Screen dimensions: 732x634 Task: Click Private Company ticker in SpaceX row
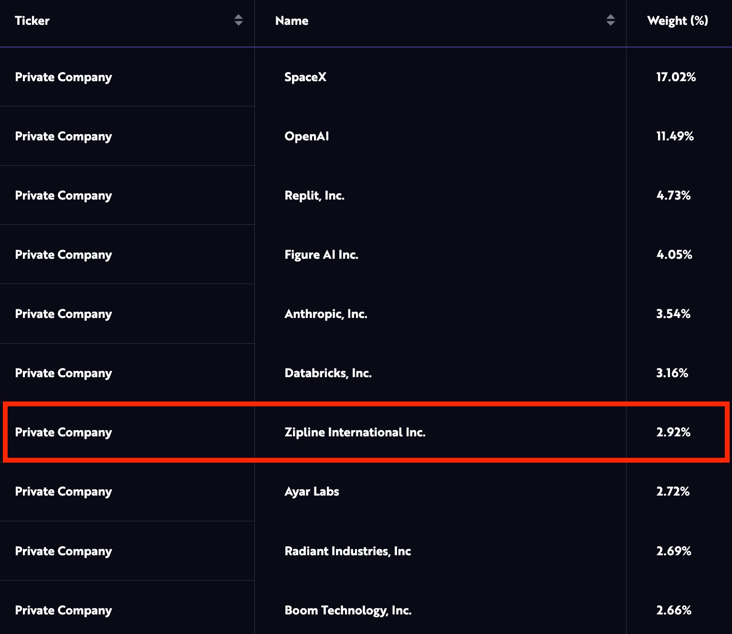pyautogui.click(x=63, y=77)
